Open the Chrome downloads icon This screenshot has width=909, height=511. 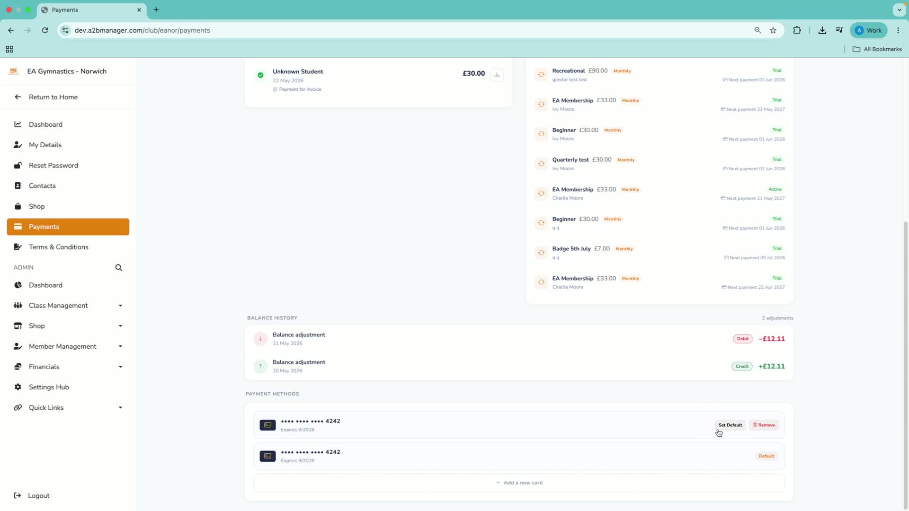click(x=822, y=30)
